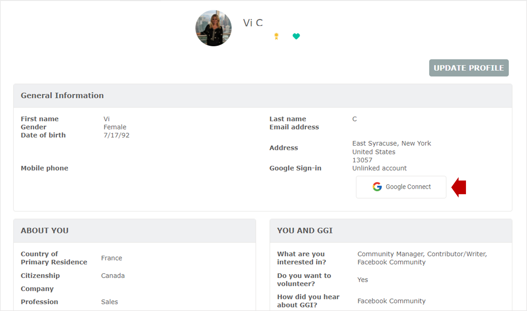Click the Unlinked account status text
Image resolution: width=527 pixels, height=311 pixels.
[x=379, y=168]
